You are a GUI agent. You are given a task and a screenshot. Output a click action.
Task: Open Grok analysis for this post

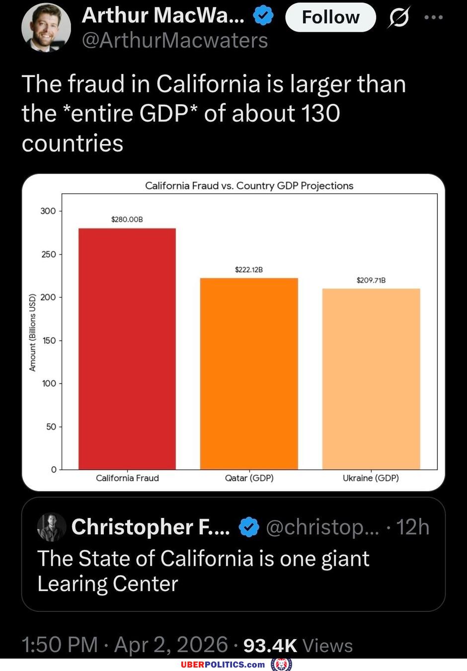pyautogui.click(x=399, y=16)
